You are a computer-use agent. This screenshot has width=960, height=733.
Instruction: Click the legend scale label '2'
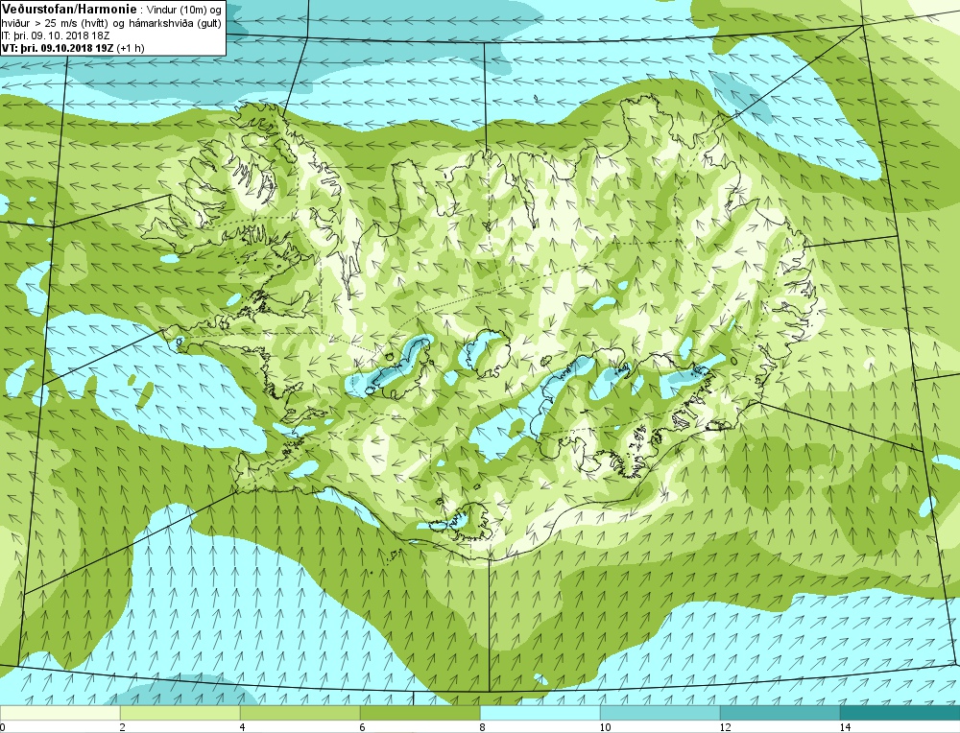(123, 727)
